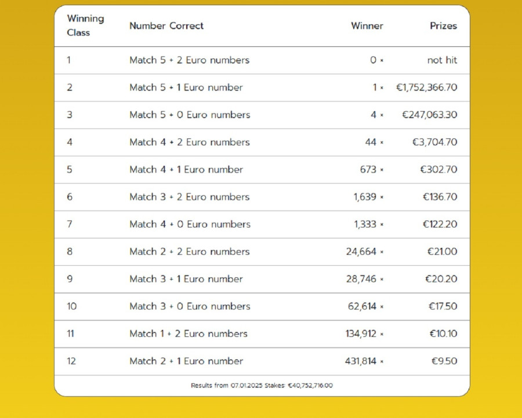
Task: Click the €247,063.30 prize amount
Action: pyautogui.click(x=429, y=115)
